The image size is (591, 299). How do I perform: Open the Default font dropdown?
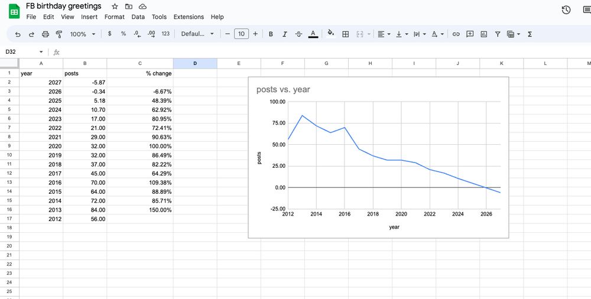coord(197,34)
